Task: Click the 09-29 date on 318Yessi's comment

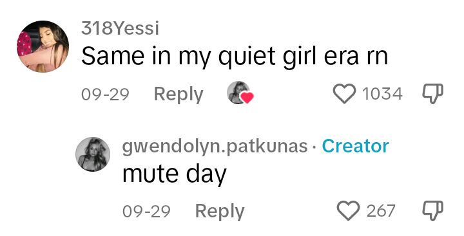Action: [105, 95]
